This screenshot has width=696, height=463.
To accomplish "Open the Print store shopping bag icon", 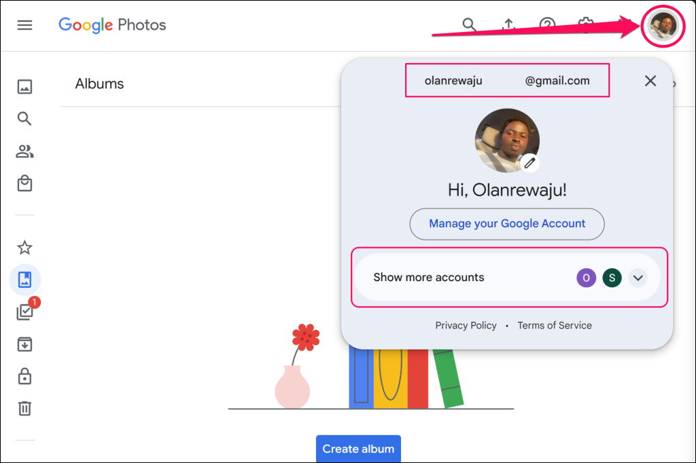I will (x=24, y=184).
